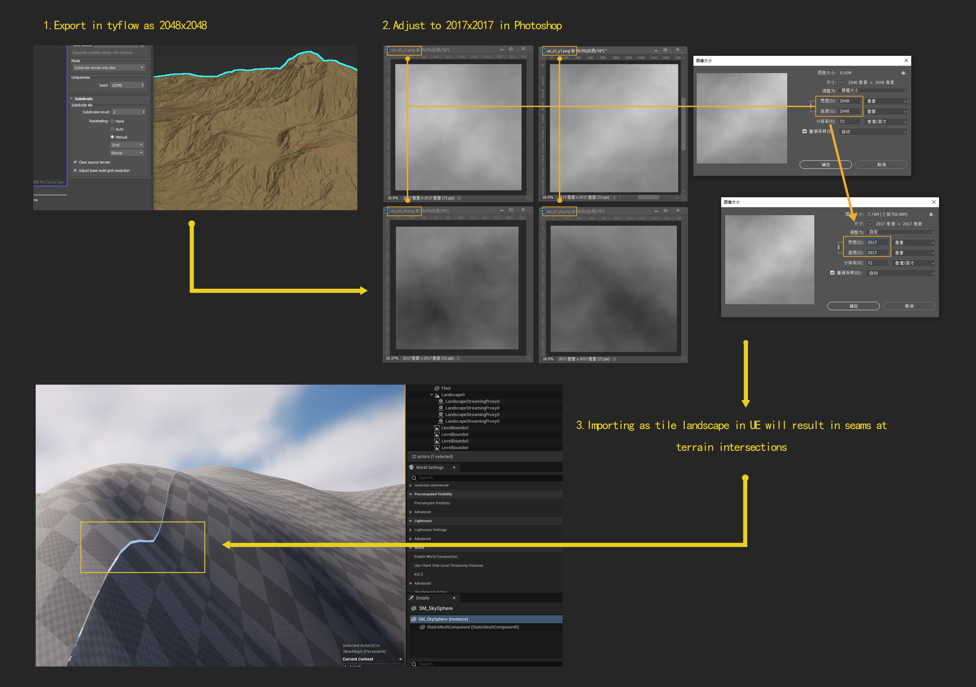Close the World Settings tab with its X
Viewport: 976px width, 687px height.
[x=454, y=467]
